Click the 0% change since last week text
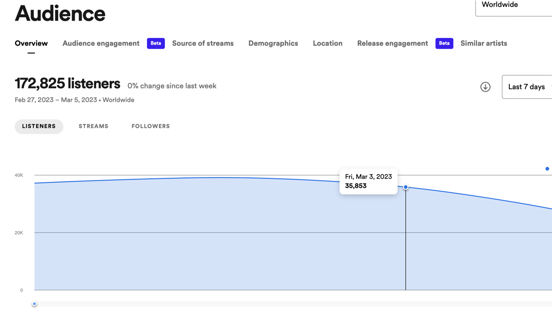This screenshot has width=552, height=311. [172, 86]
